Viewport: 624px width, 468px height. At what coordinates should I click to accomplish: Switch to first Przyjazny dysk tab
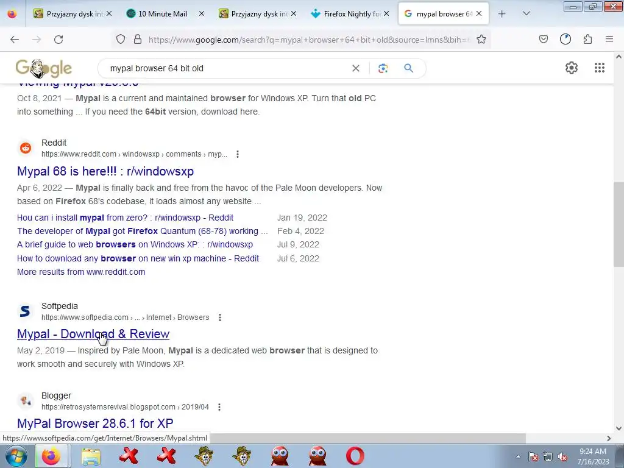(x=73, y=13)
